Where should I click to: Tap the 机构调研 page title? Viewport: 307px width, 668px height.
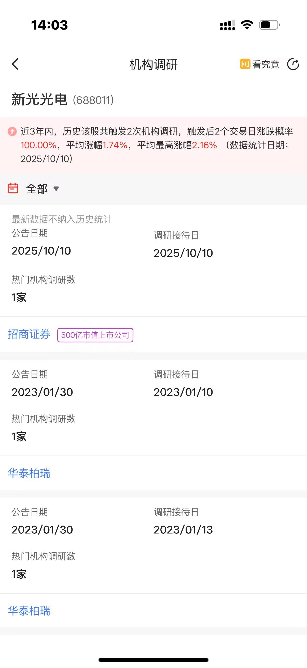153,64
